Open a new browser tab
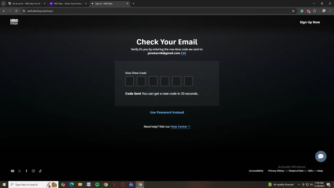Viewport: 334px width, 188px height. (x=134, y=3)
